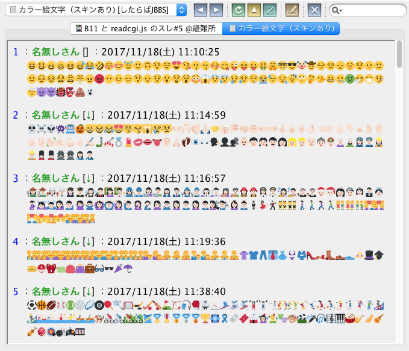The height and width of the screenshot is (351, 409).
Task: Click the ghost emoji in post 1
Action: coord(90,92)
